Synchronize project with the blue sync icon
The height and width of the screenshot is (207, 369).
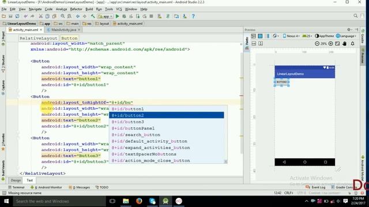pyautogui.click(x=17, y=16)
